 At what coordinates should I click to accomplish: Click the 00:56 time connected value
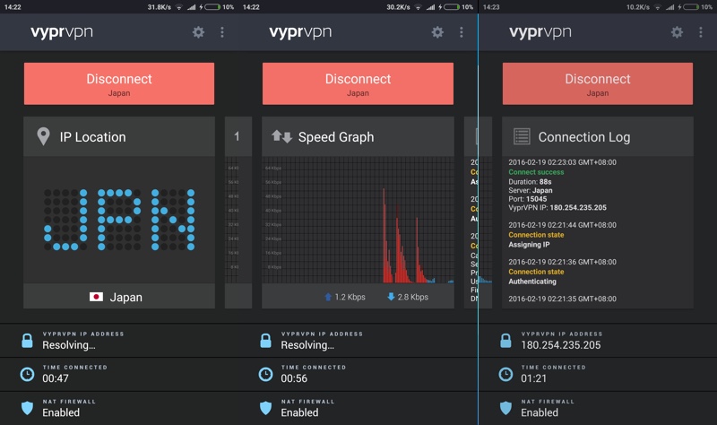click(x=294, y=378)
